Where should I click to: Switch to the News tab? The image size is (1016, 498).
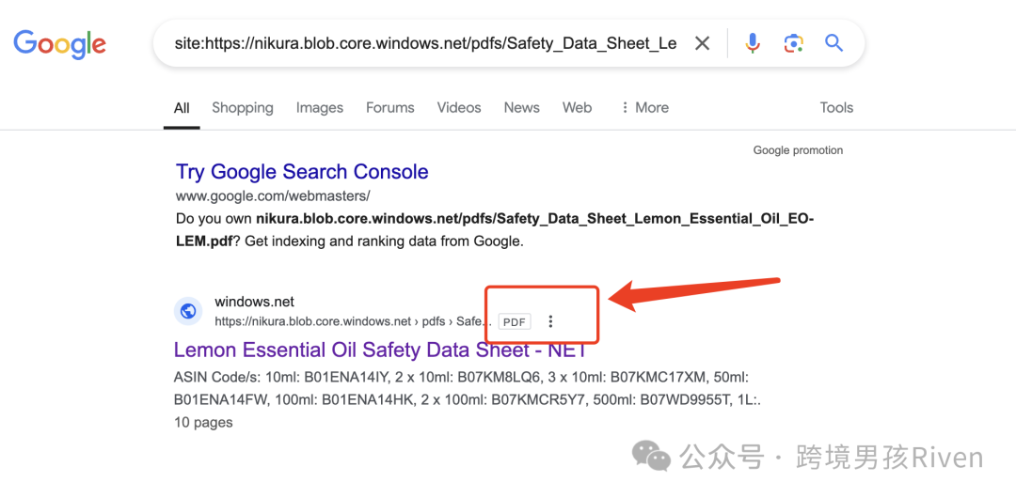click(521, 107)
